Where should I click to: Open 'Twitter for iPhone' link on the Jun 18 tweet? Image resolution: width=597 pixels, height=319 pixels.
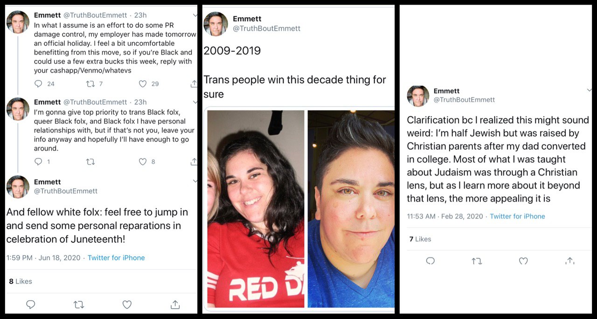[116, 258]
